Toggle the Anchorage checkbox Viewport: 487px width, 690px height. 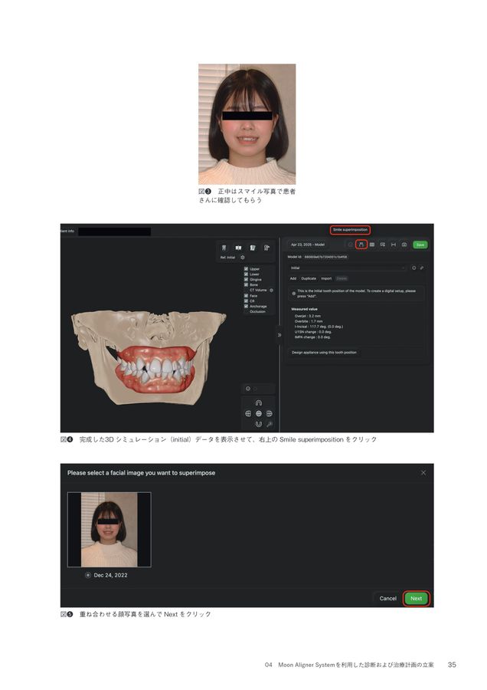pyautogui.click(x=246, y=306)
